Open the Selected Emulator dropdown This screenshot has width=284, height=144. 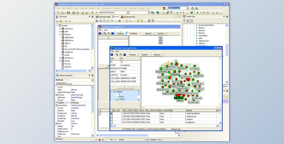coord(128,13)
